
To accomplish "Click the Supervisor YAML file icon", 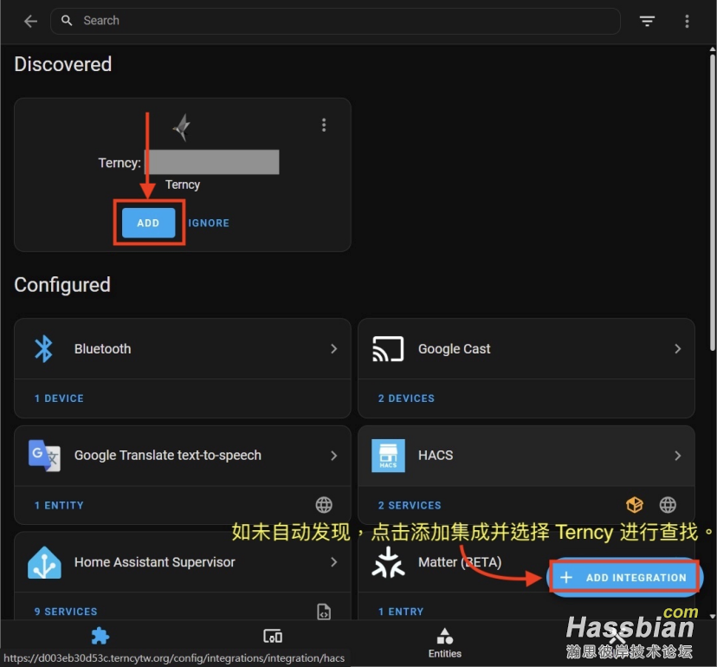I will click(324, 612).
